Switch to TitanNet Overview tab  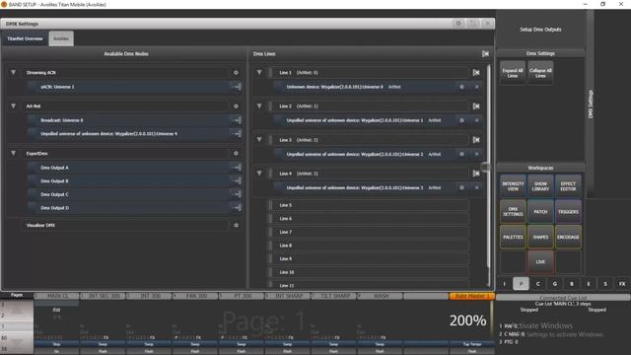pyautogui.click(x=25, y=38)
